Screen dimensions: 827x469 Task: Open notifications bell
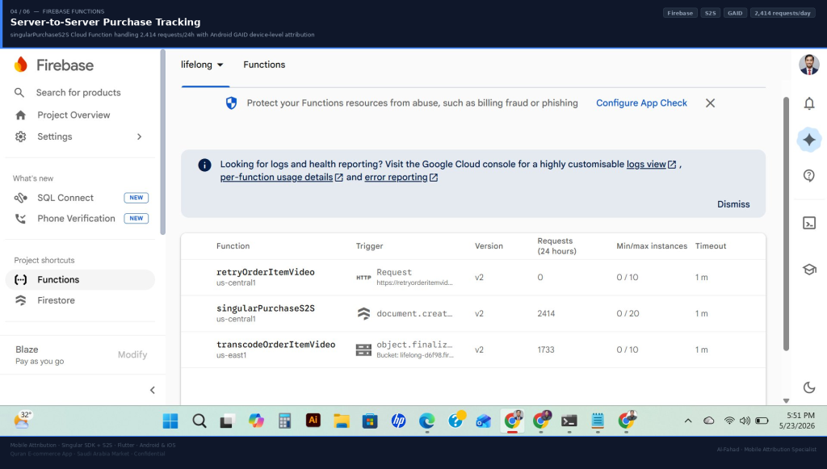tap(809, 103)
